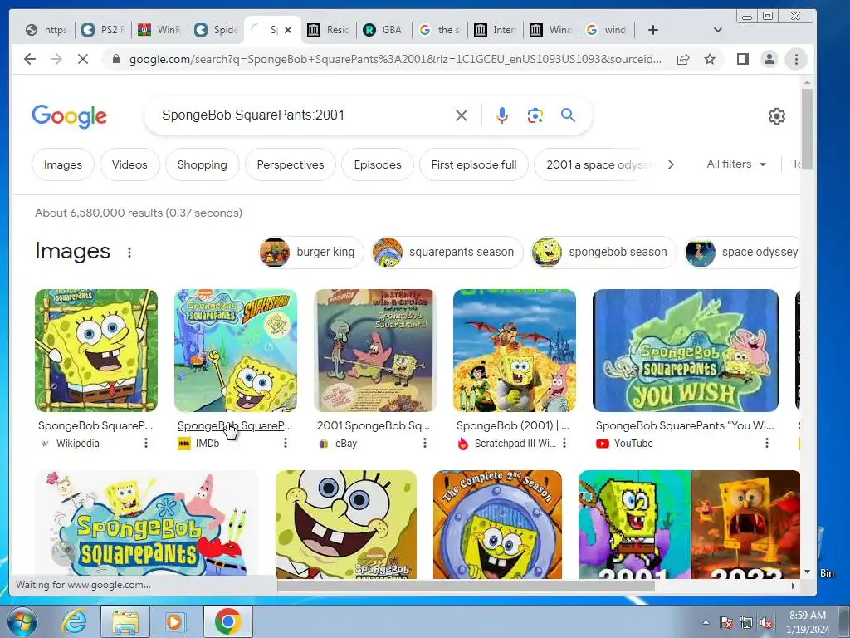Screen dimensions: 850x638
Task: Submit search with the magnifier icon
Action: coord(568,115)
